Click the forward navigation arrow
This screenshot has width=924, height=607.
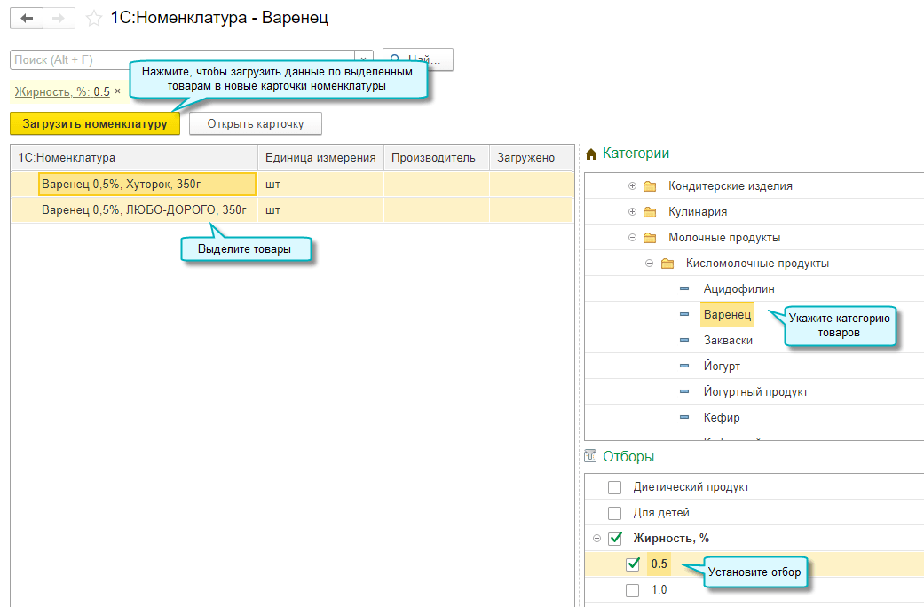58,18
